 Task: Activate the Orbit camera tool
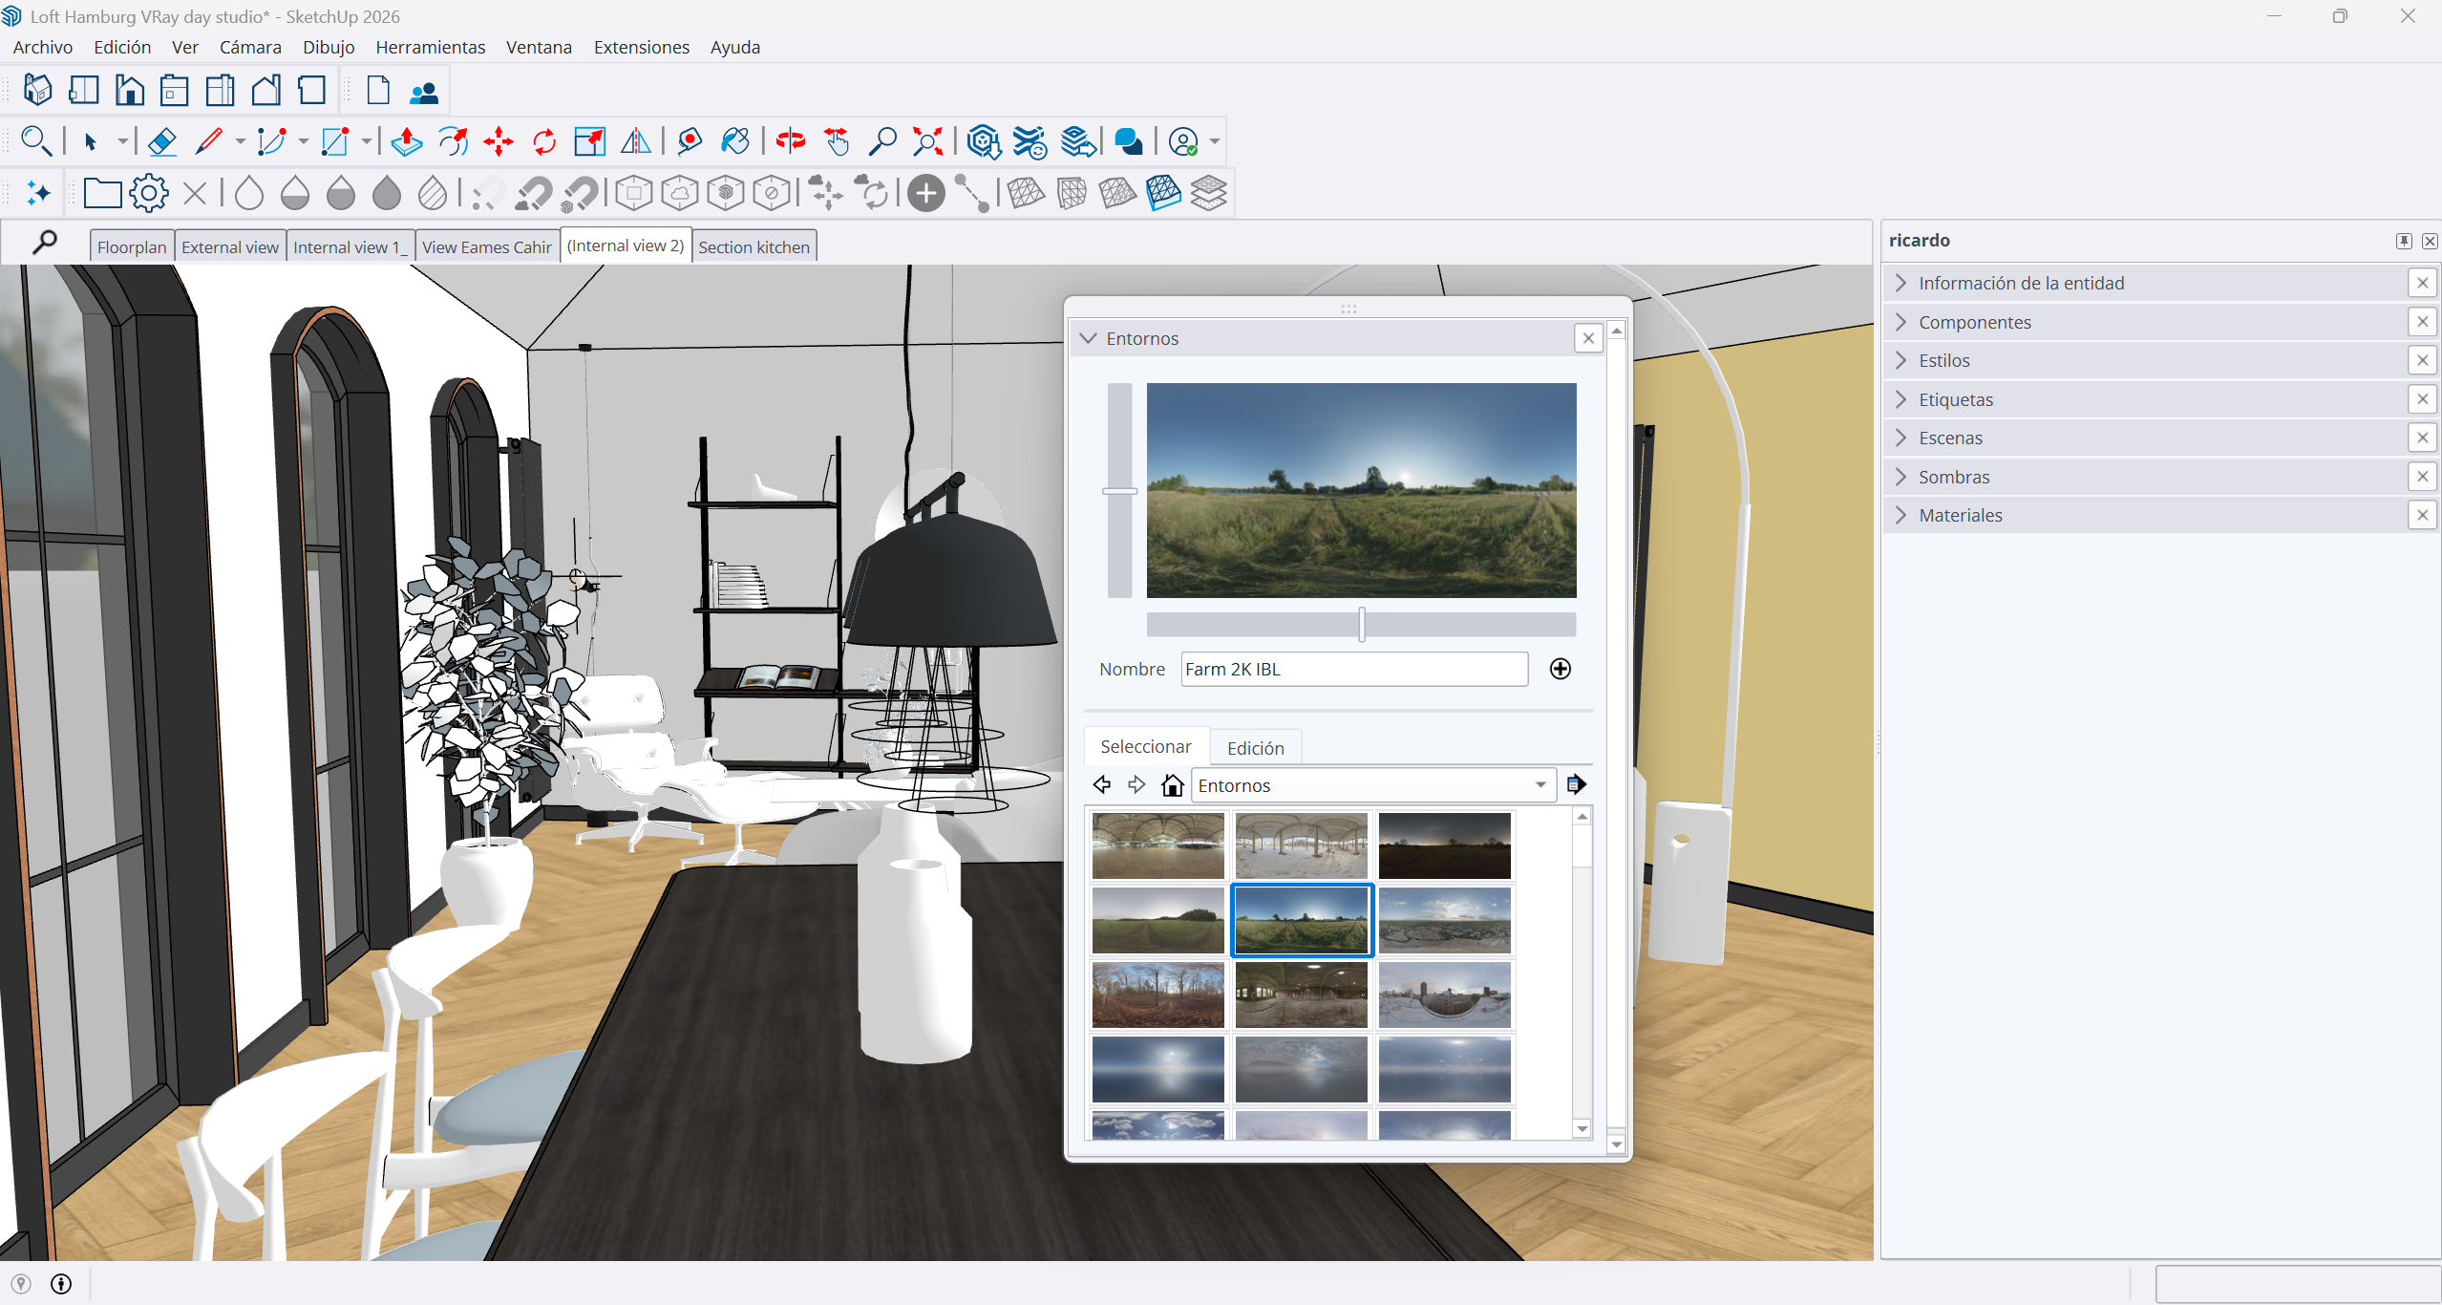coord(791,141)
